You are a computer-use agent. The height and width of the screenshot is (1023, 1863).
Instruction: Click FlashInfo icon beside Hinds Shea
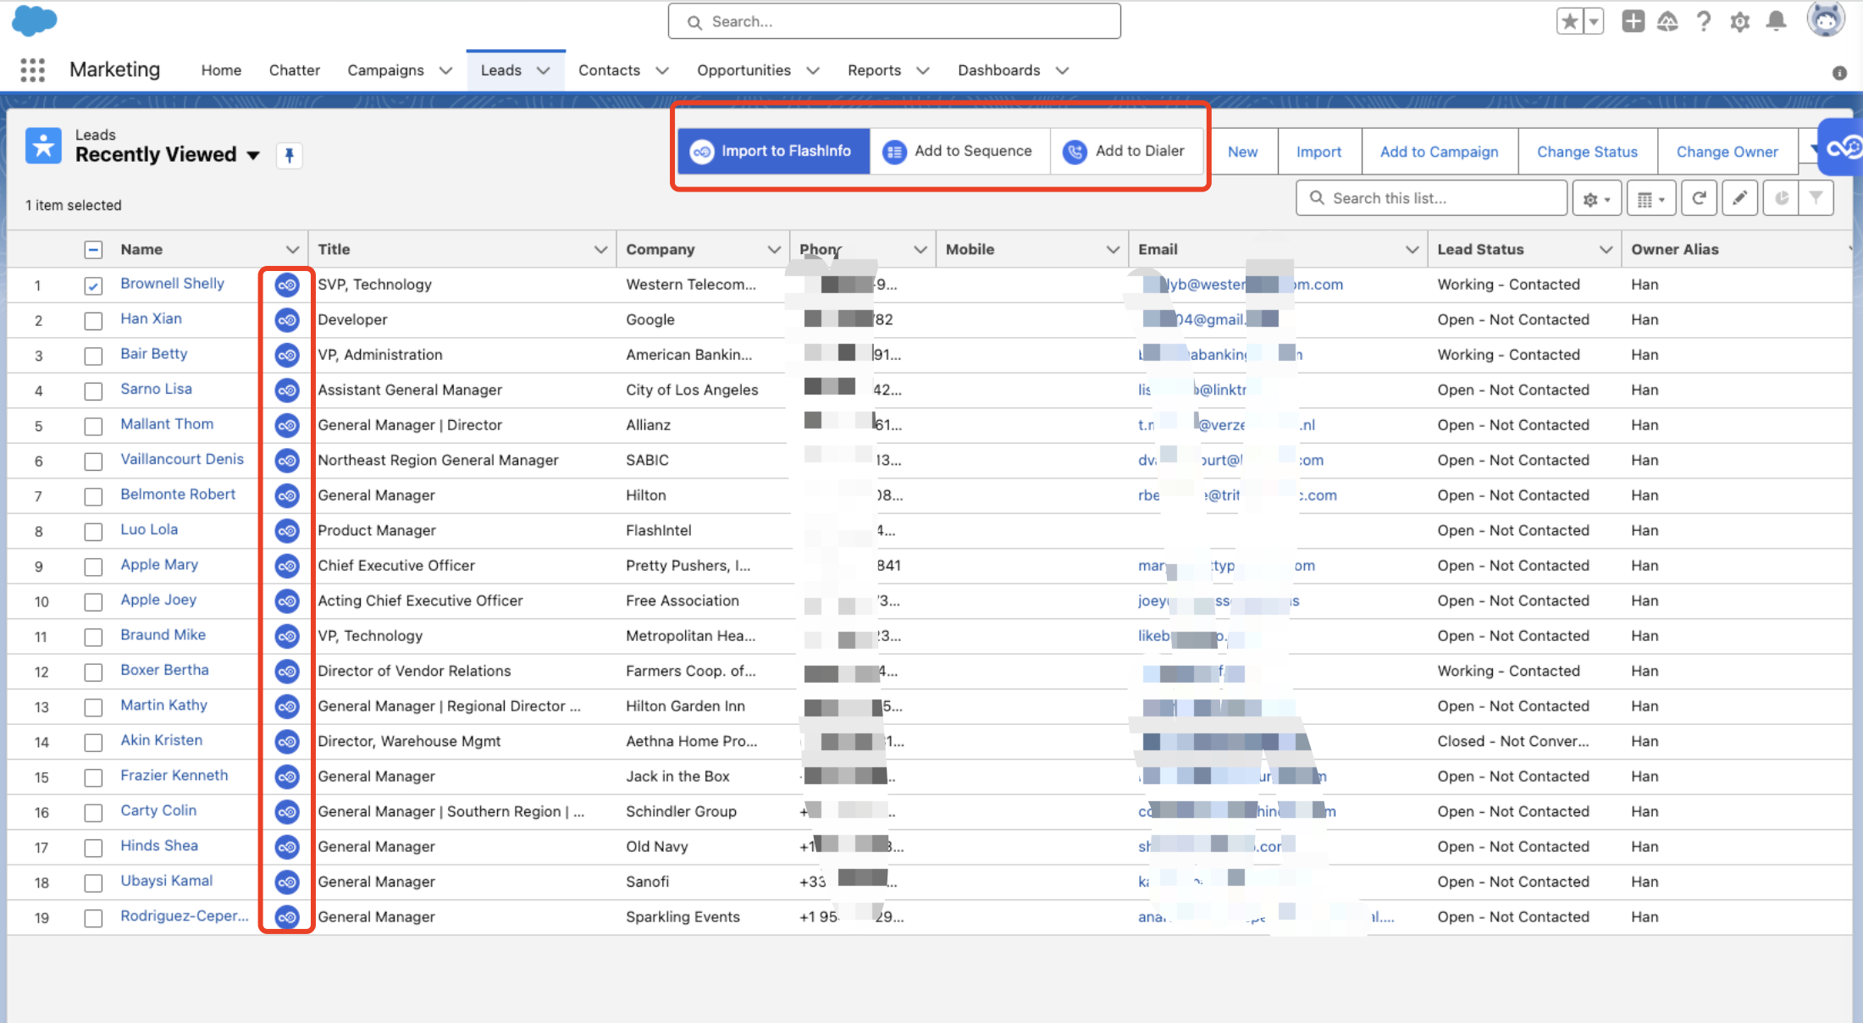pyautogui.click(x=287, y=847)
